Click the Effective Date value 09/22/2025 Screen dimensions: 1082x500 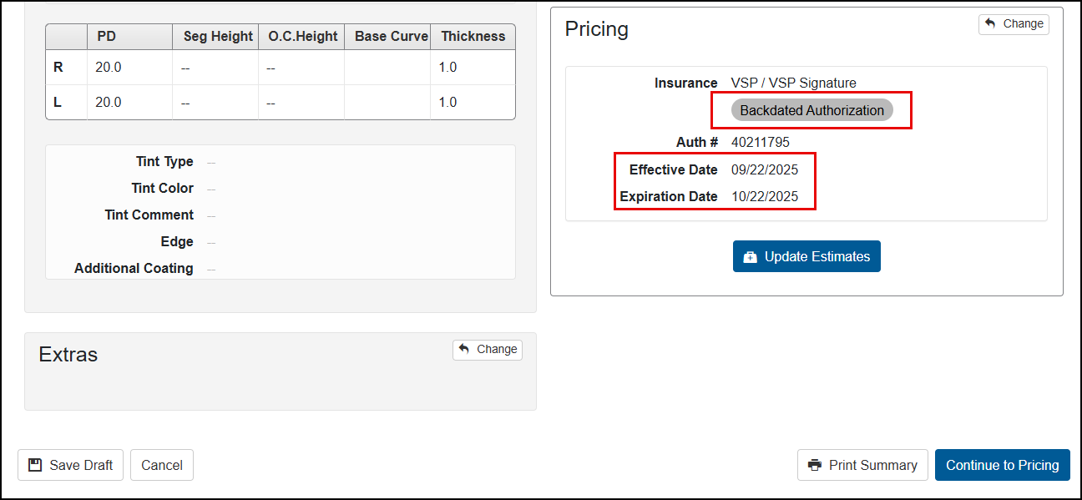pyautogui.click(x=764, y=170)
